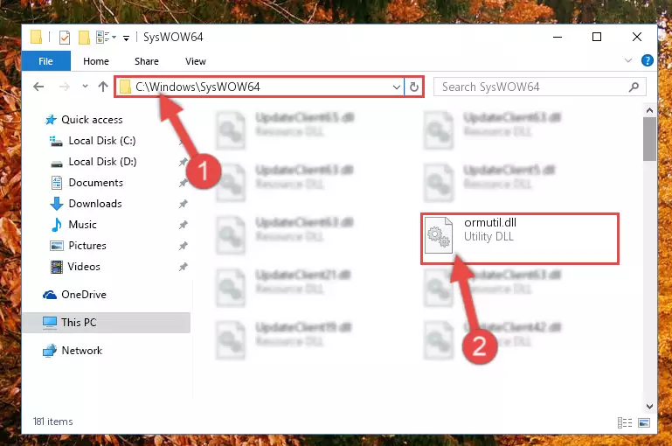Expand the ribbon with chevron arrow
Image resolution: width=672 pixels, height=446 pixels.
[x=627, y=60]
